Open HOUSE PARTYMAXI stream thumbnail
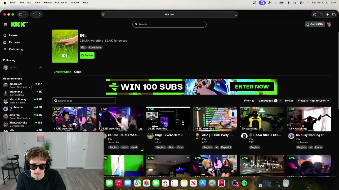The width and height of the screenshot is (339, 190). (x=121, y=119)
